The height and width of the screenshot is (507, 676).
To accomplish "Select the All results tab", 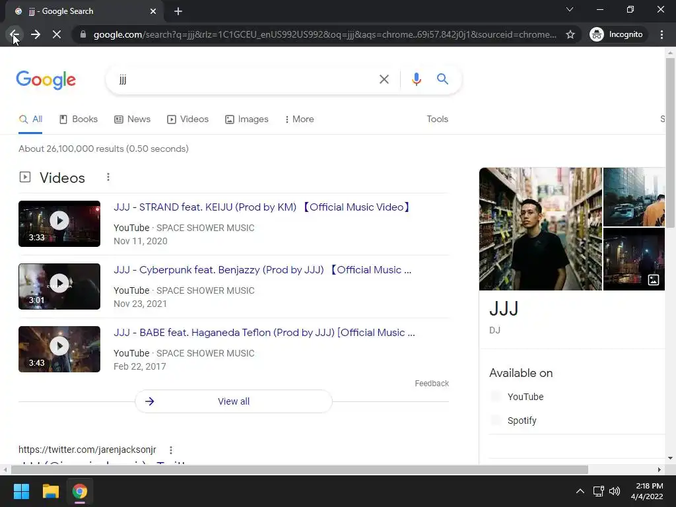I will (x=30, y=119).
